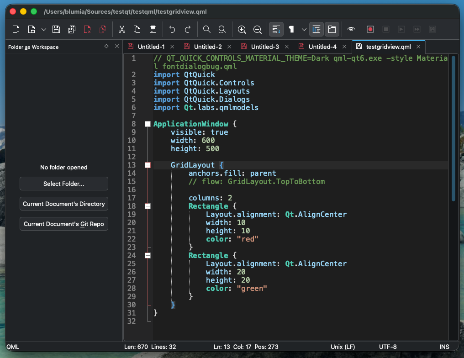Collapse the second Rectangle fold on line 24
This screenshot has width=464, height=358.
click(148, 256)
